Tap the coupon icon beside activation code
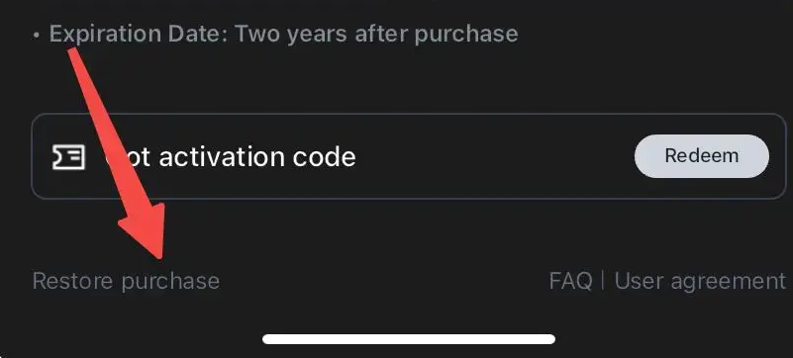This screenshot has height=358, width=793. click(69, 156)
